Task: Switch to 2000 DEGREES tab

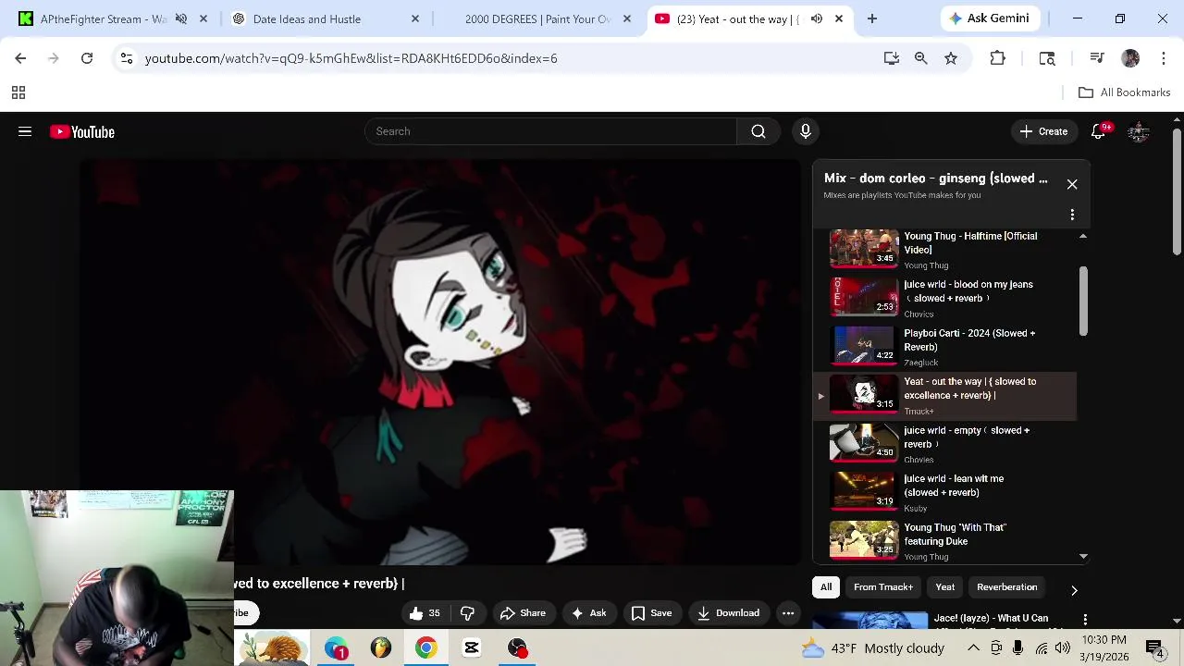Action: tap(537, 18)
